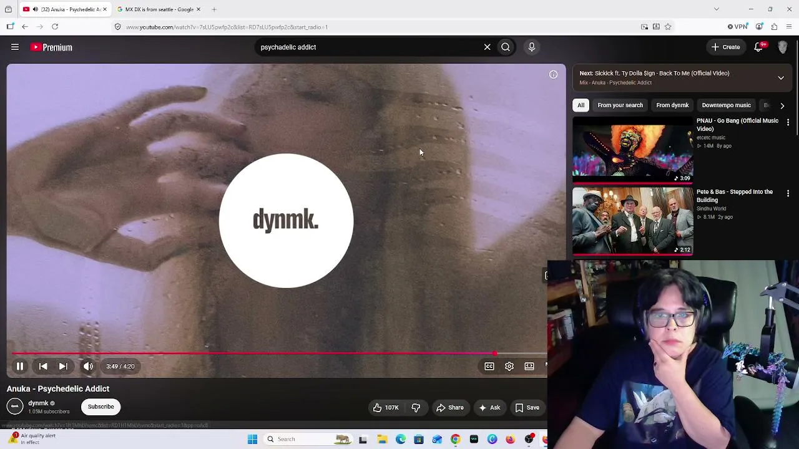
Task: Open Air quality alert weather widget
Action: tap(32, 439)
